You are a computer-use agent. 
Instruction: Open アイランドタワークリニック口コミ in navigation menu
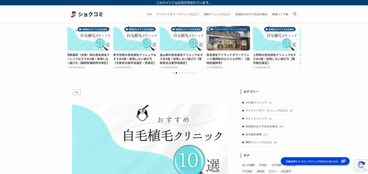(178, 14)
